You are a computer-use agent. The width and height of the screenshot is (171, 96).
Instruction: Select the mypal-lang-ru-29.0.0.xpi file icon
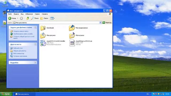point(72,43)
